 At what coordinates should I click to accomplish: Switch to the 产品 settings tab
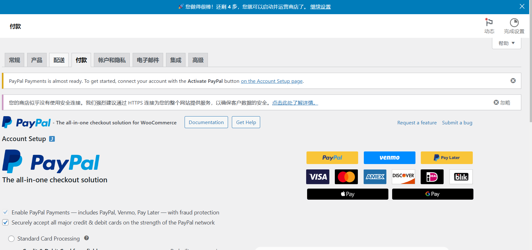coord(37,60)
